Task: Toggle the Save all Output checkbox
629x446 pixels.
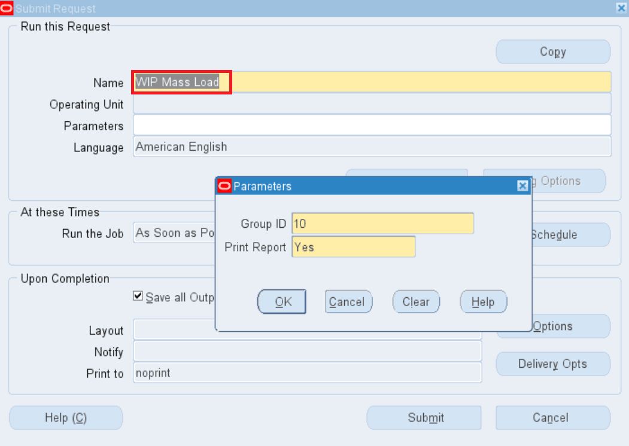Action: pyautogui.click(x=137, y=295)
